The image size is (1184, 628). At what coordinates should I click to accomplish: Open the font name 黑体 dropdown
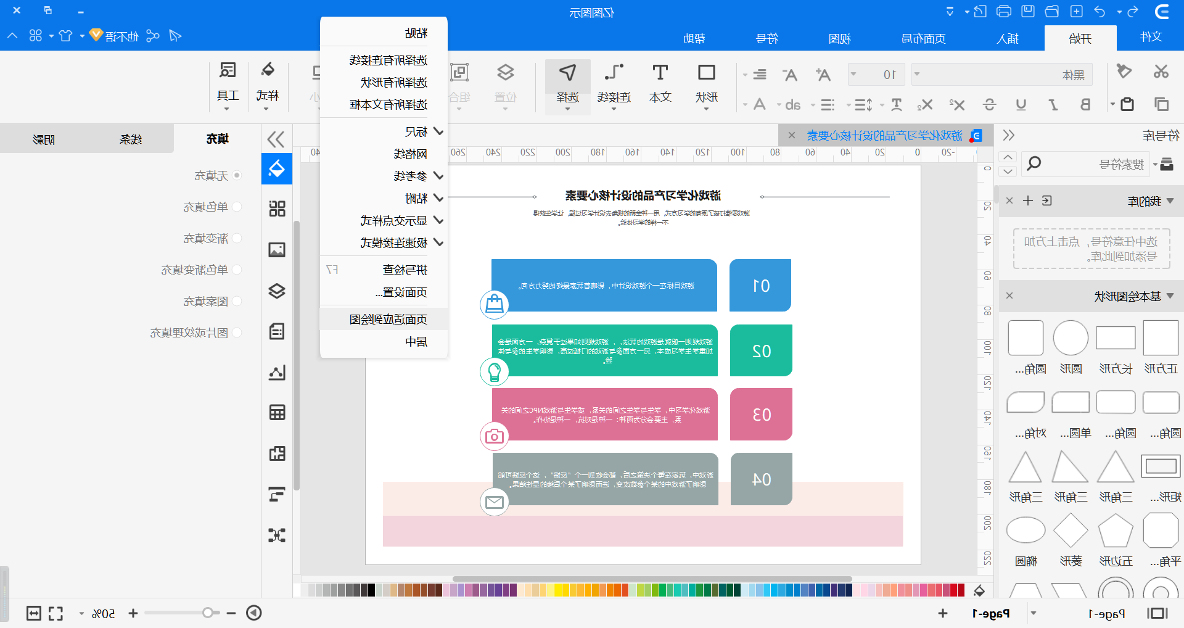pos(918,74)
